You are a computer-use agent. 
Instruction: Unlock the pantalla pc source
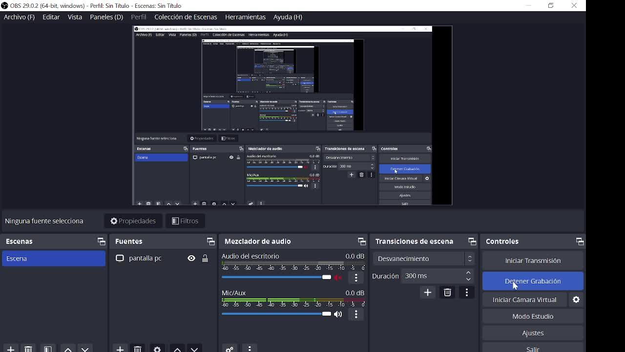pyautogui.click(x=205, y=258)
